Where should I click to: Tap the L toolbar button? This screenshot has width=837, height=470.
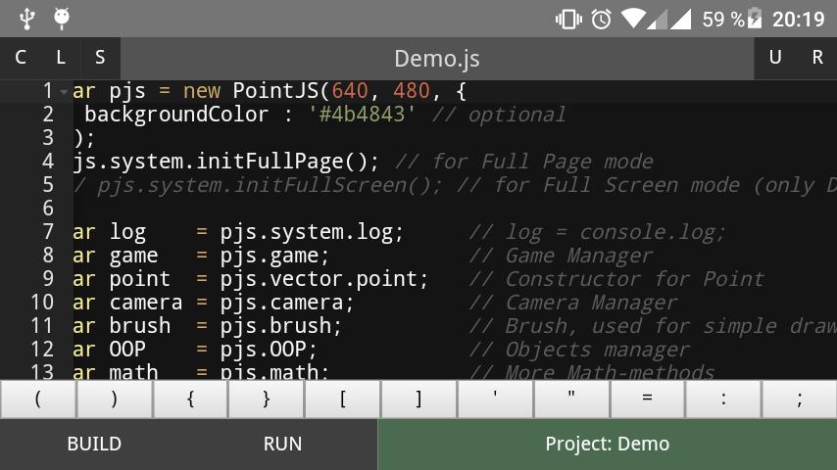click(x=61, y=58)
